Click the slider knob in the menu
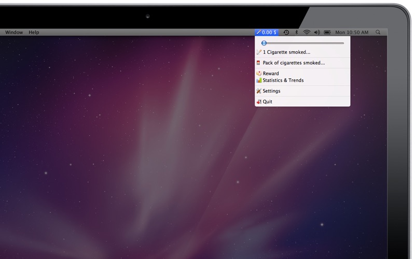 pos(264,43)
